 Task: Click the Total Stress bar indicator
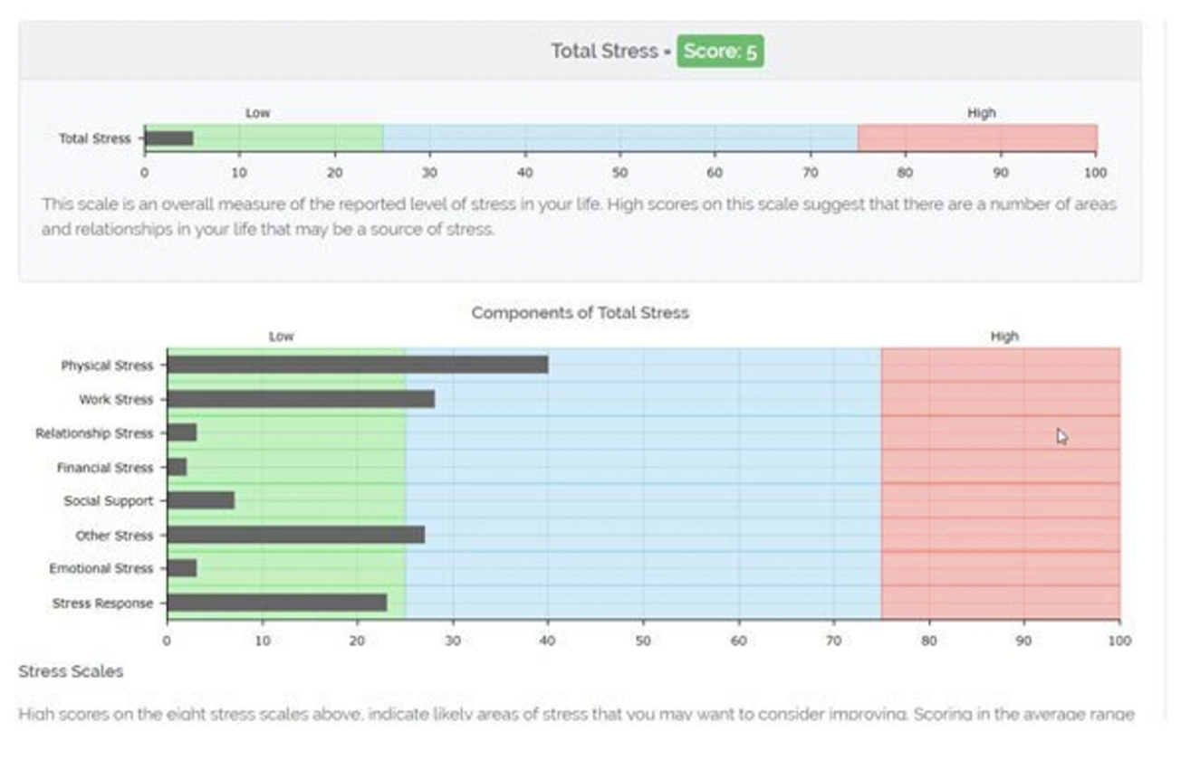[x=168, y=138]
